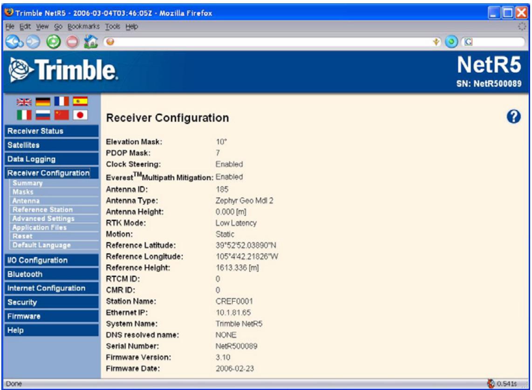Open the Go menu
The width and height of the screenshot is (532, 390).
(x=58, y=27)
